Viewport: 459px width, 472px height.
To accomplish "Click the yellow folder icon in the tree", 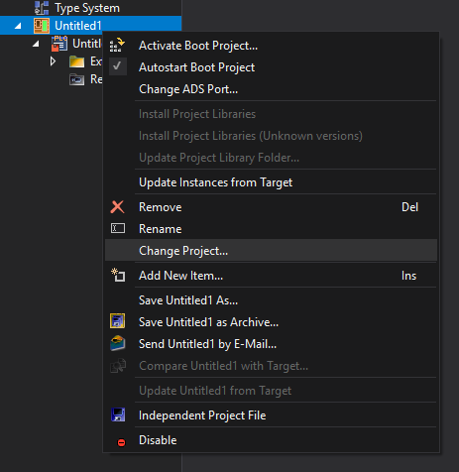I will click(x=77, y=61).
